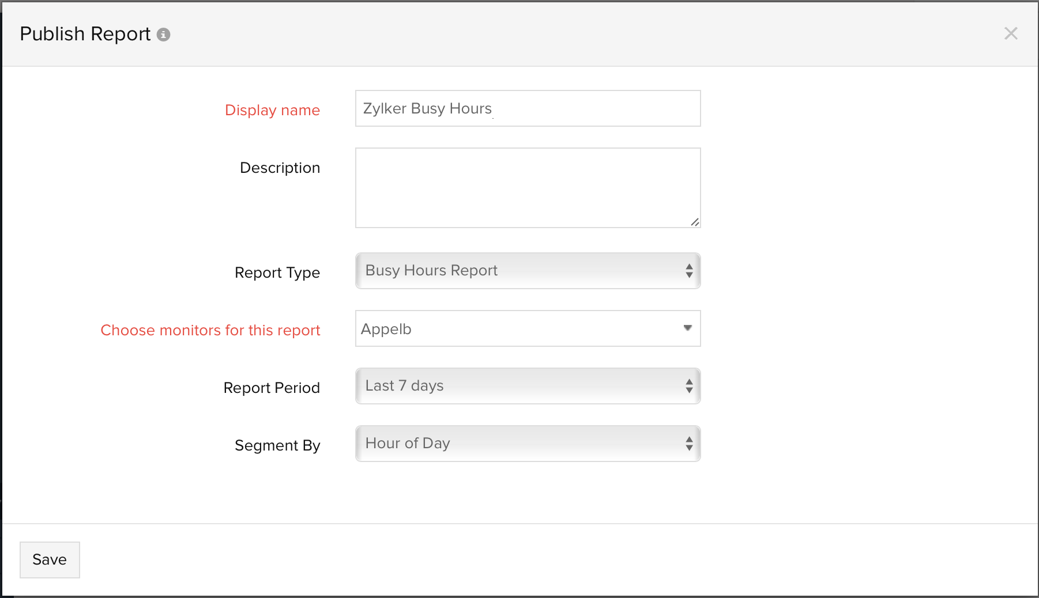Screen dimensions: 1039x598
Task: Click the Description label
Action: 280,168
